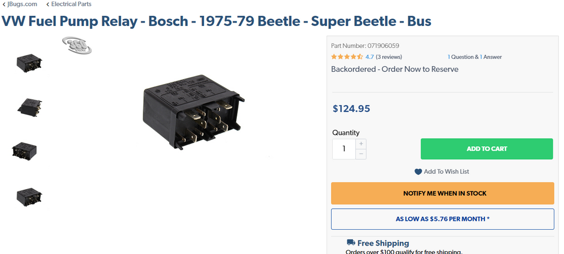Viewport: 564px width, 254px height.
Task: Select the third relay thumbnail
Action: pos(24,151)
